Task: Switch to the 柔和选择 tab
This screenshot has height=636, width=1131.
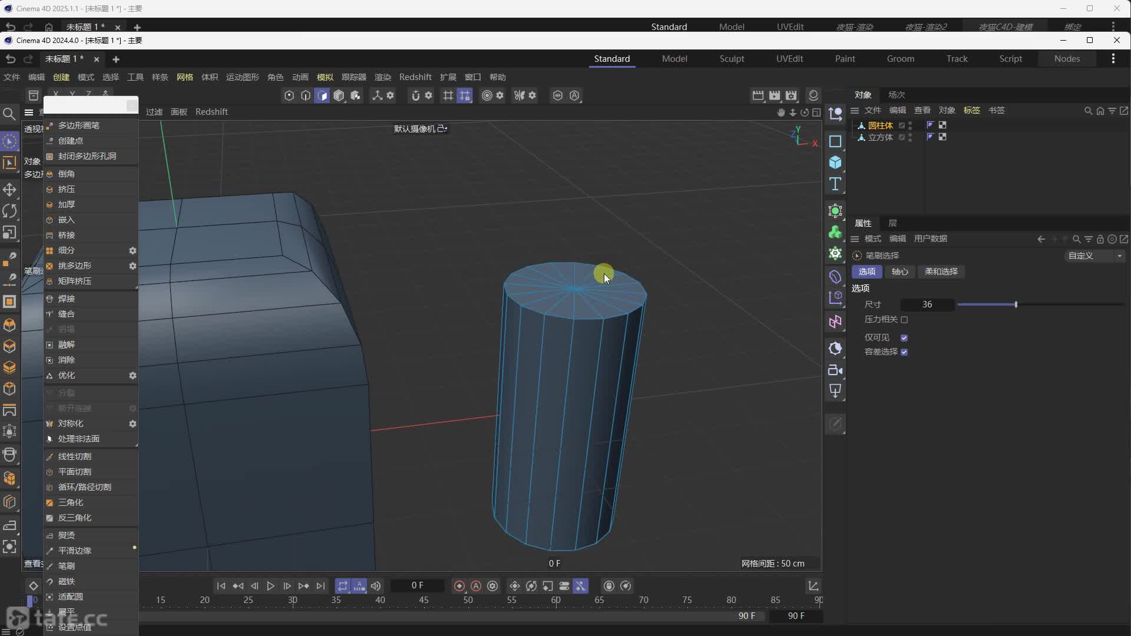Action: (941, 271)
